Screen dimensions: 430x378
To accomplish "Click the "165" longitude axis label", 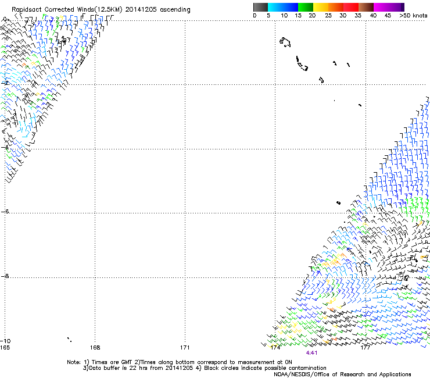I will 5,348.
